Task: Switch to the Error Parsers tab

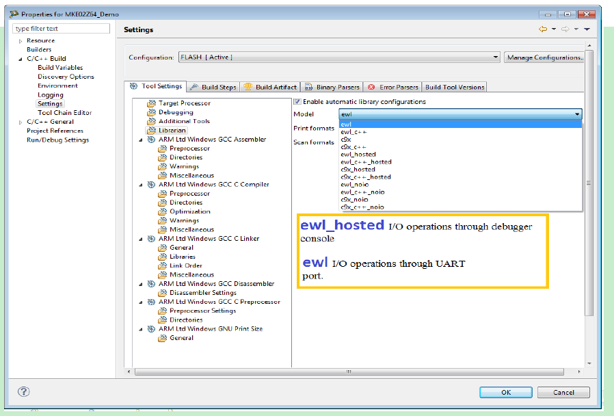Action: coord(393,87)
